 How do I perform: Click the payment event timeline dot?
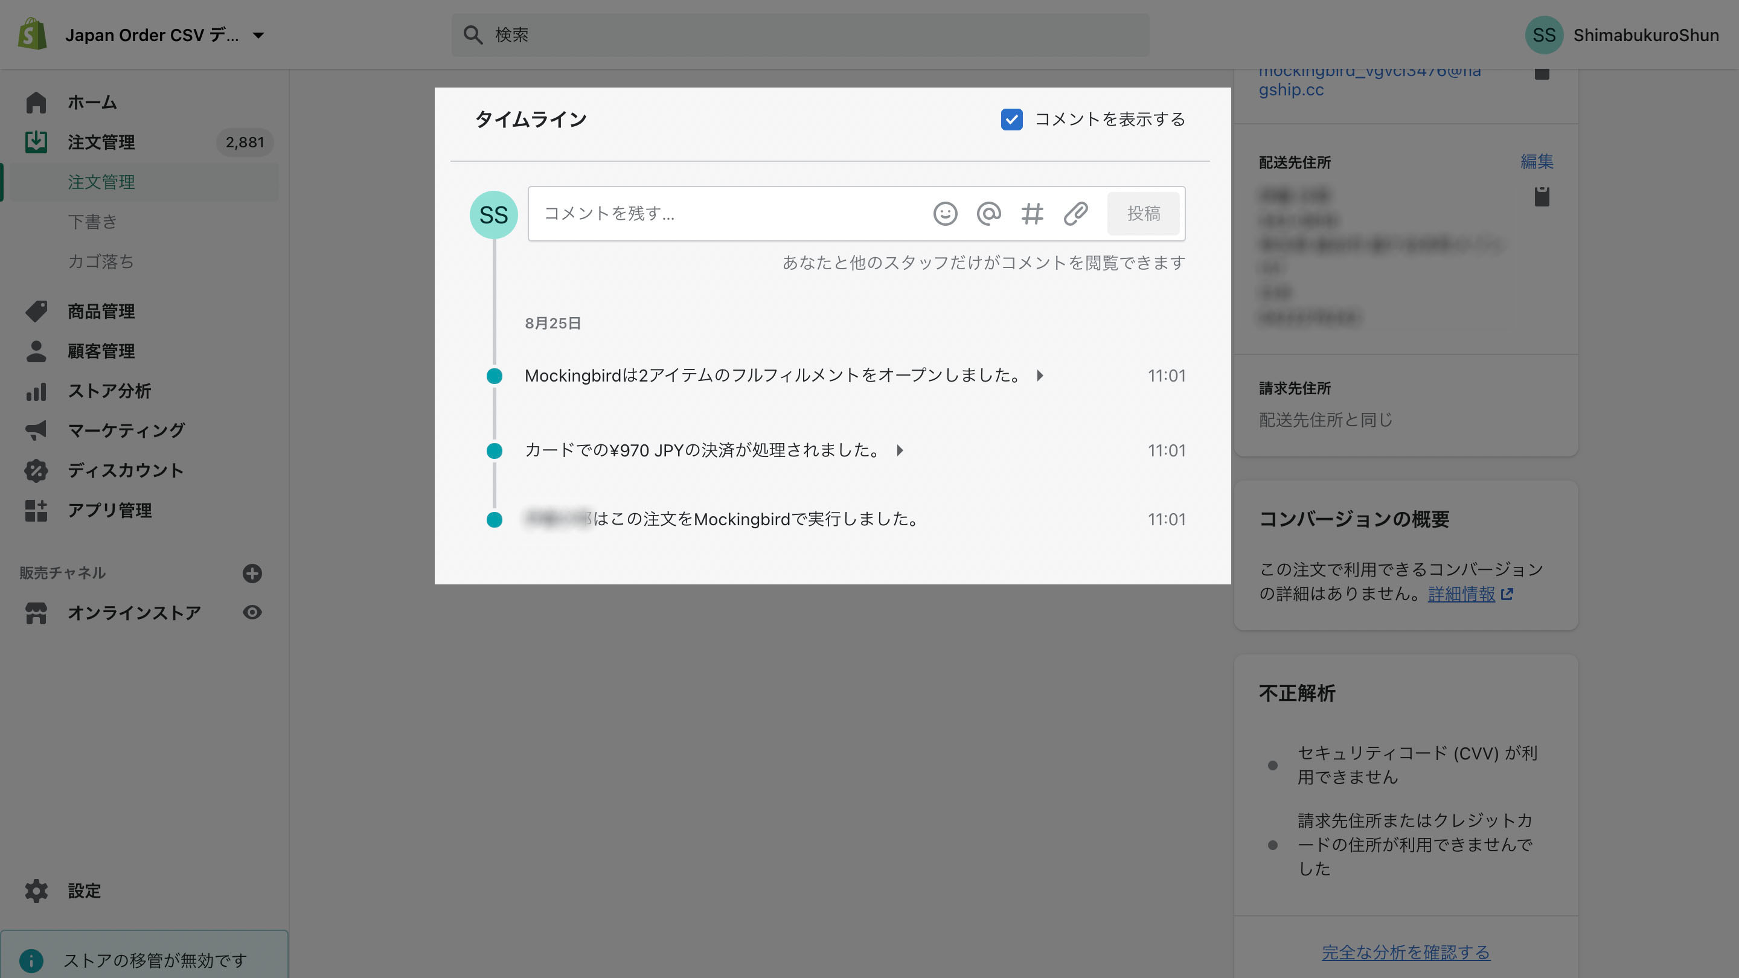click(x=494, y=451)
